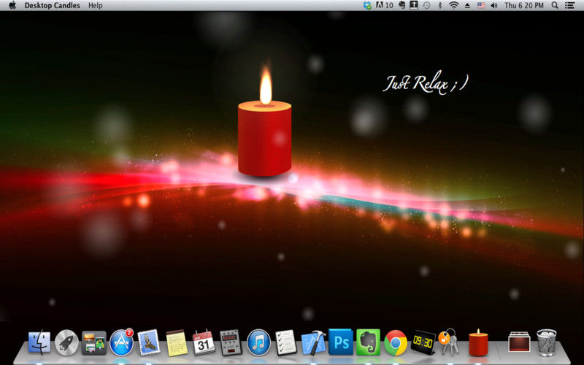Open Evernote from the Dock
The height and width of the screenshot is (365, 584).
(x=368, y=342)
